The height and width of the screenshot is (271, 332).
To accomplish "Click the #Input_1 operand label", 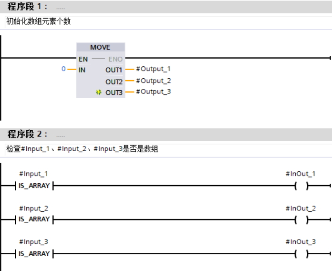I will coord(33,174).
